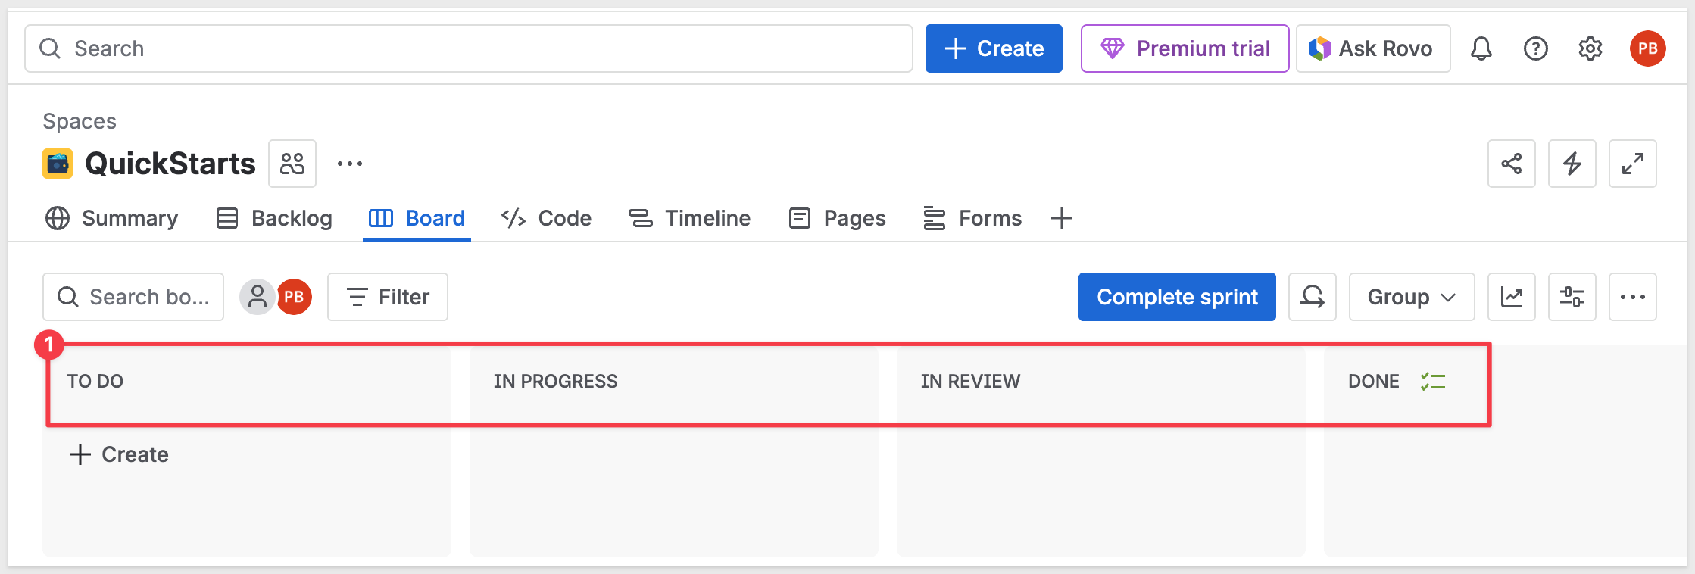Image resolution: width=1695 pixels, height=574 pixels.
Task: Open the settings gear menu
Action: (1590, 48)
